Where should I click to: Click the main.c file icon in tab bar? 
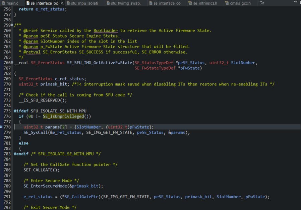tap(3, 3)
